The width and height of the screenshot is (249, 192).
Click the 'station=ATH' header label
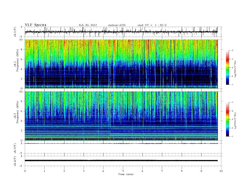pyautogui.click(x=117, y=25)
